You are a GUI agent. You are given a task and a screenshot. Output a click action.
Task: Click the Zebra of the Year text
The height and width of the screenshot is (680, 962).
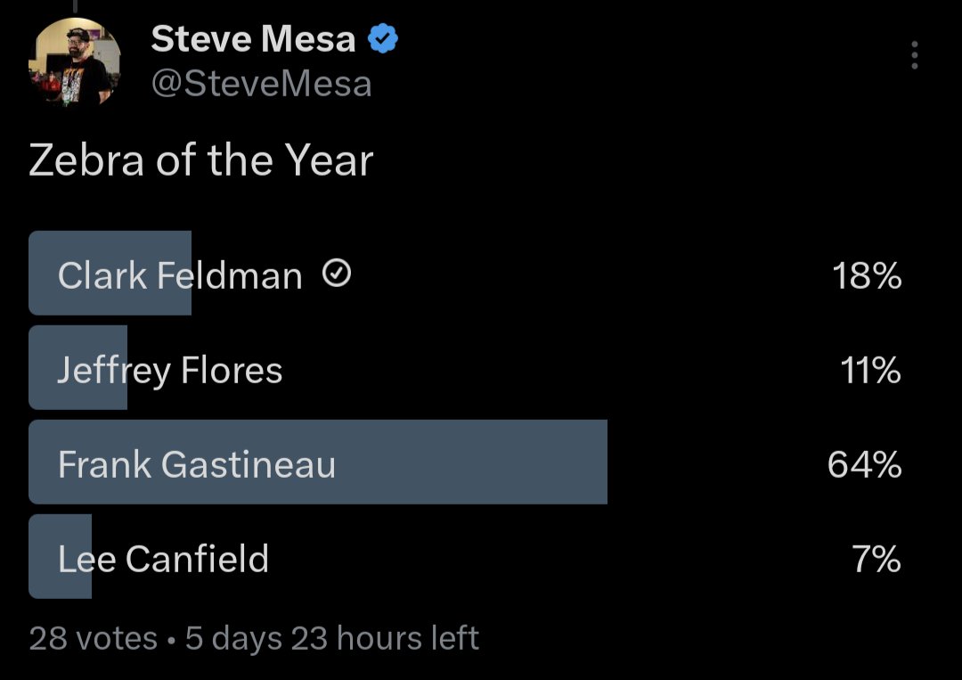pyautogui.click(x=201, y=160)
